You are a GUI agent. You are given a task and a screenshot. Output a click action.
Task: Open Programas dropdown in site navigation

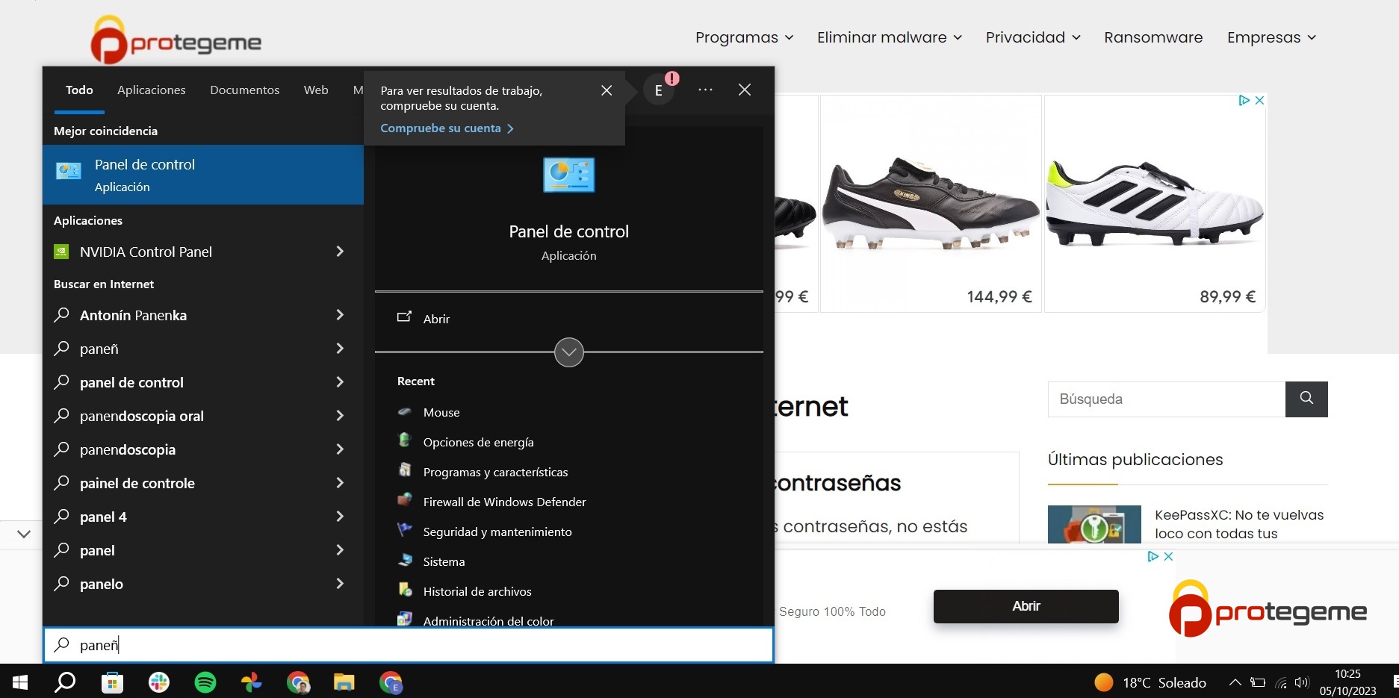(x=744, y=37)
